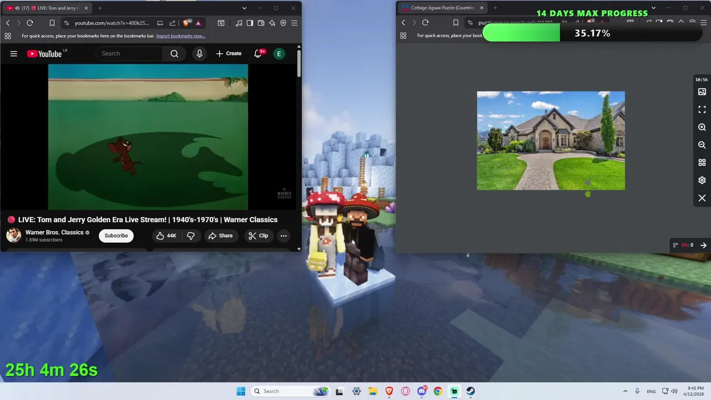The image size is (711, 400).
Task: Share the video
Action: pyautogui.click(x=220, y=236)
